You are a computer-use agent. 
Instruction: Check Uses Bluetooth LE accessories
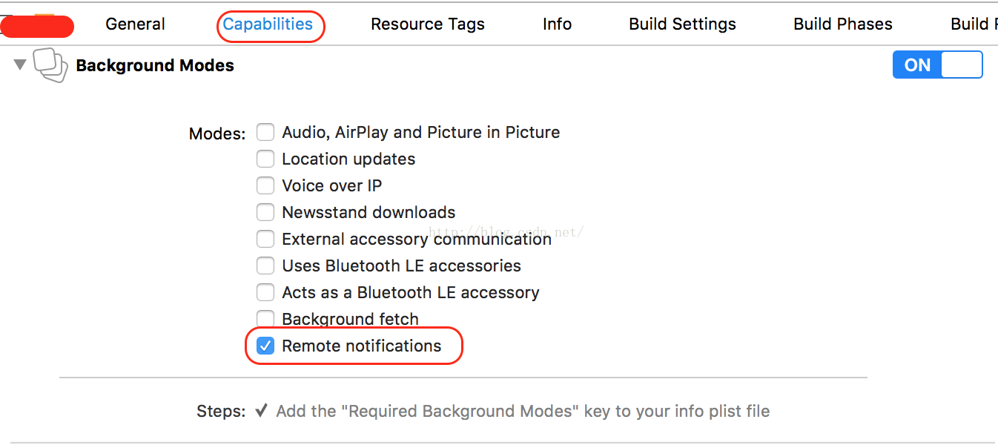265,266
